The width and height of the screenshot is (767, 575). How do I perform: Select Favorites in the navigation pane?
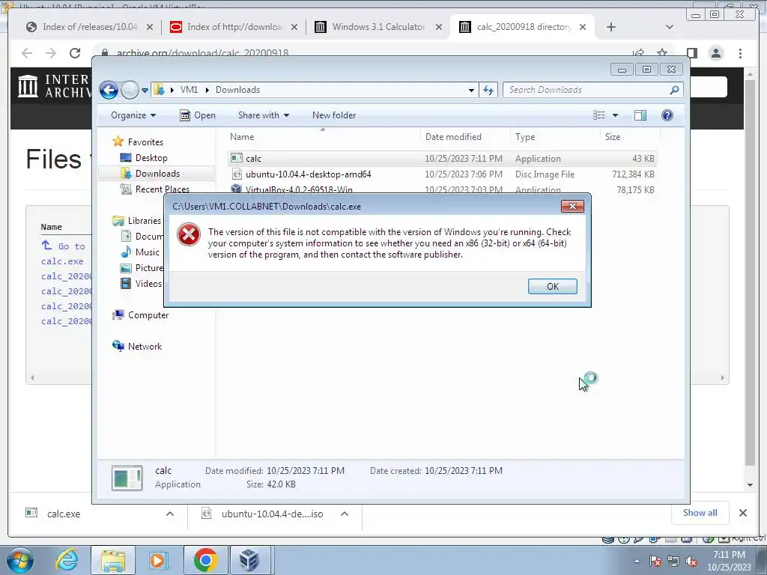(x=145, y=142)
